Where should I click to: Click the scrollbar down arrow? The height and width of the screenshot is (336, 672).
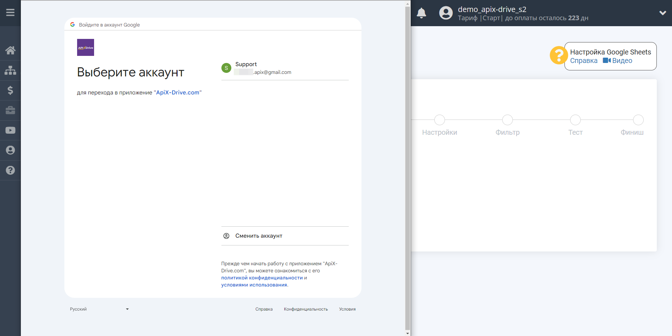pyautogui.click(x=407, y=333)
